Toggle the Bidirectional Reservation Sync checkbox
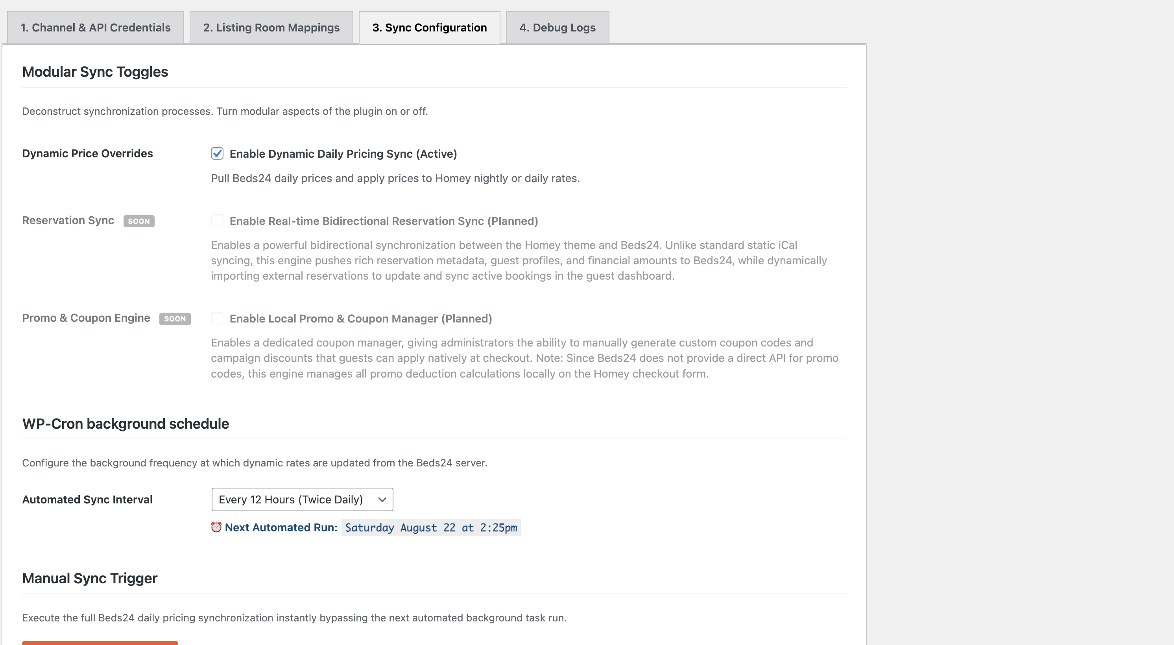Image resolution: width=1174 pixels, height=645 pixels. [x=217, y=221]
